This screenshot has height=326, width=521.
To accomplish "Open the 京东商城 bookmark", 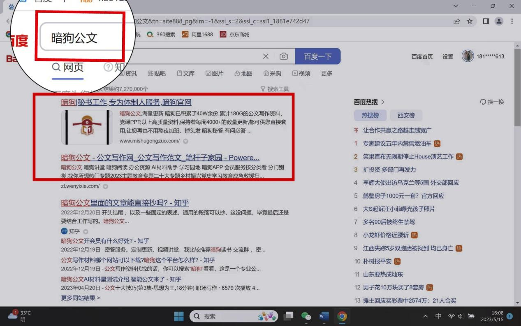I will coord(234,35).
